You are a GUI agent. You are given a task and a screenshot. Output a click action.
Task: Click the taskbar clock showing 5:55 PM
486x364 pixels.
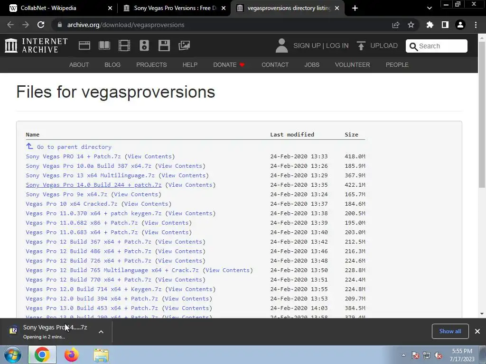pos(462,355)
